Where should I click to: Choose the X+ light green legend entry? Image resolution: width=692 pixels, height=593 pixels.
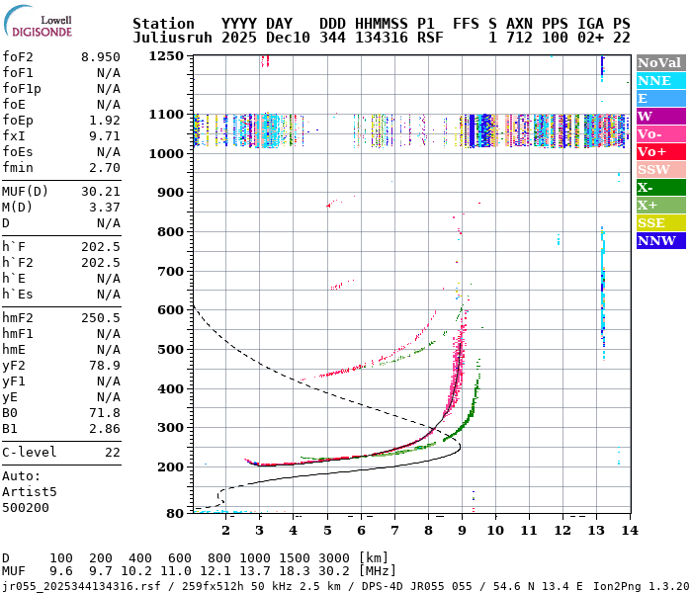click(660, 205)
